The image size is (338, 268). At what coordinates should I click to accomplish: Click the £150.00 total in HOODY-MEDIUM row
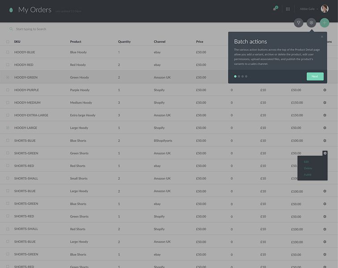pyautogui.click(x=297, y=103)
